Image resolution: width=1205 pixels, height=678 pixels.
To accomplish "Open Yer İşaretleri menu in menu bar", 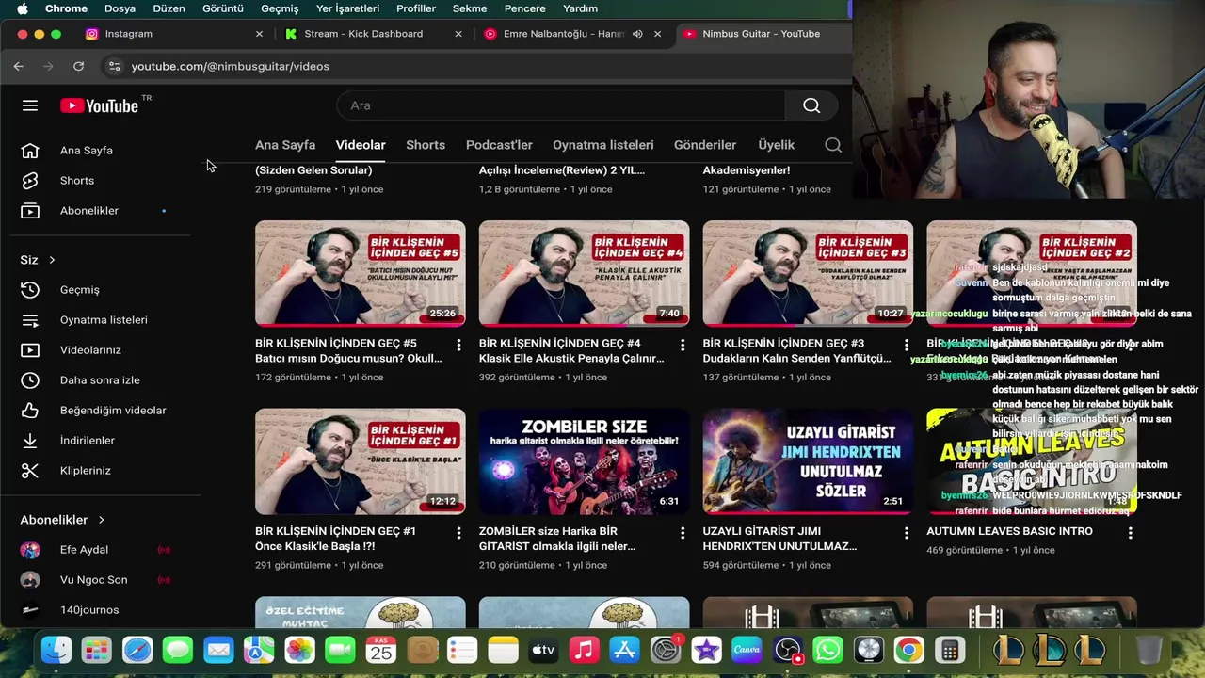I will pyautogui.click(x=348, y=8).
